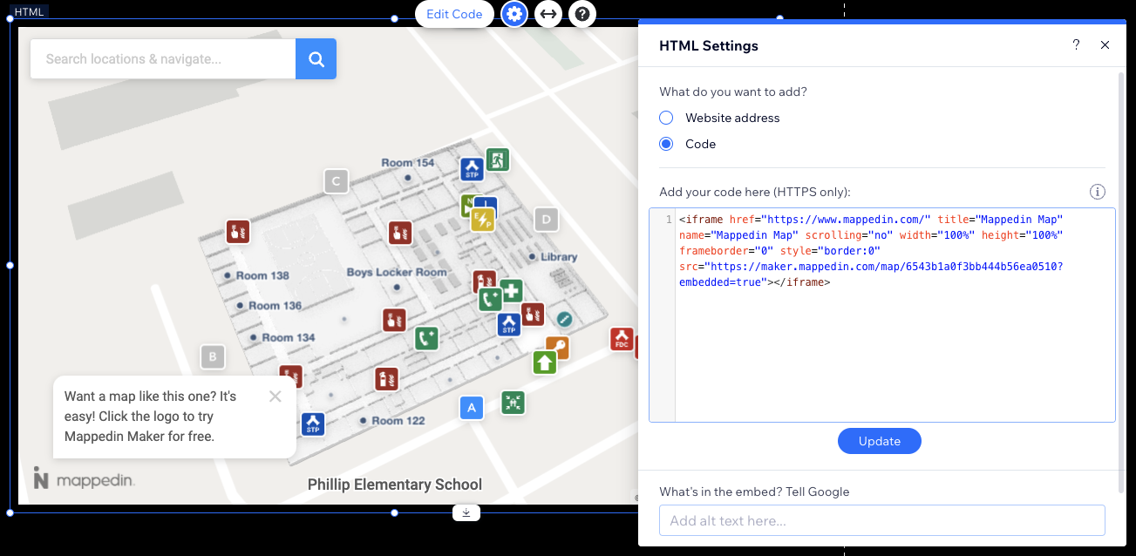Screen dimensions: 1136x556
Task: Click the Edit Code button
Action: pos(453,14)
